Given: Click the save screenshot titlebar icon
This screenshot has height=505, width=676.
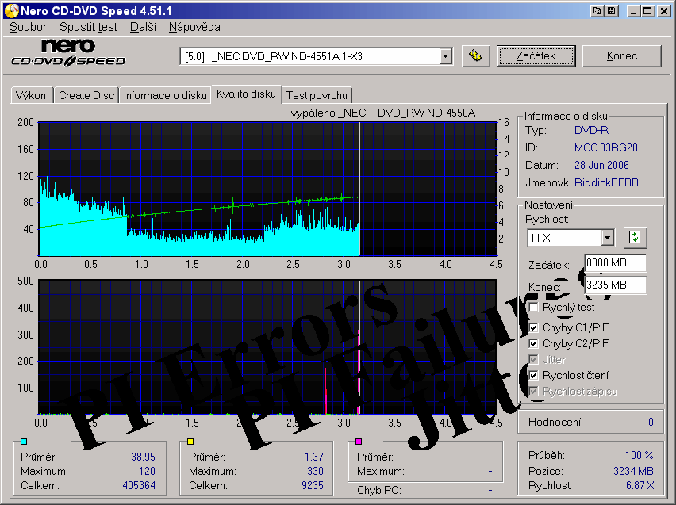Looking at the screenshot, I should tap(611, 11).
